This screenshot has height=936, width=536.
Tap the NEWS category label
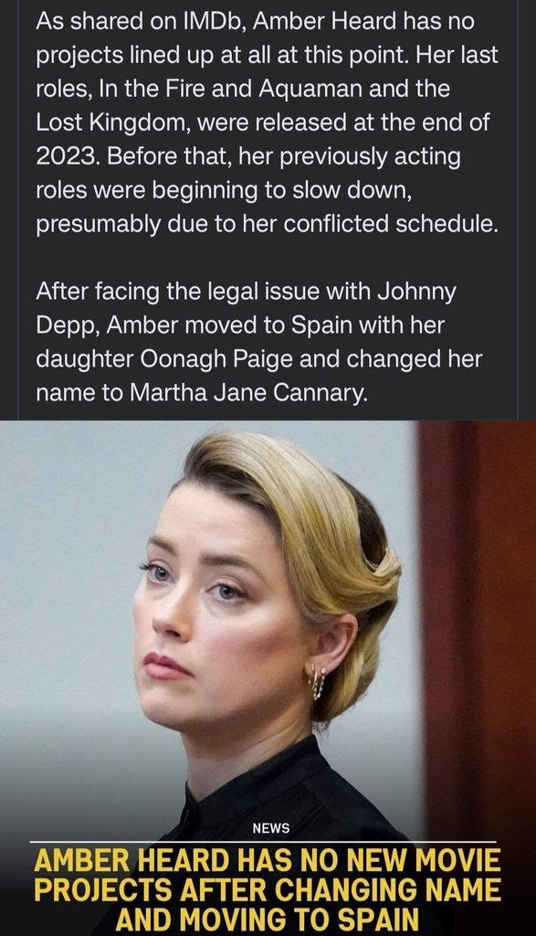pos(270,828)
